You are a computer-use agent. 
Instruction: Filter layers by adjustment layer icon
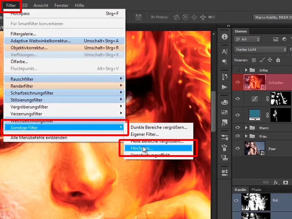284,39
